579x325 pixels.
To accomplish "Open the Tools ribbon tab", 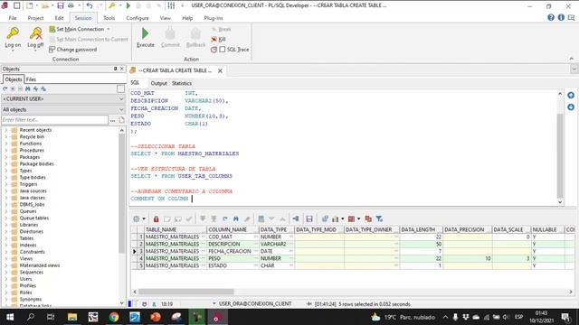I will click(109, 18).
